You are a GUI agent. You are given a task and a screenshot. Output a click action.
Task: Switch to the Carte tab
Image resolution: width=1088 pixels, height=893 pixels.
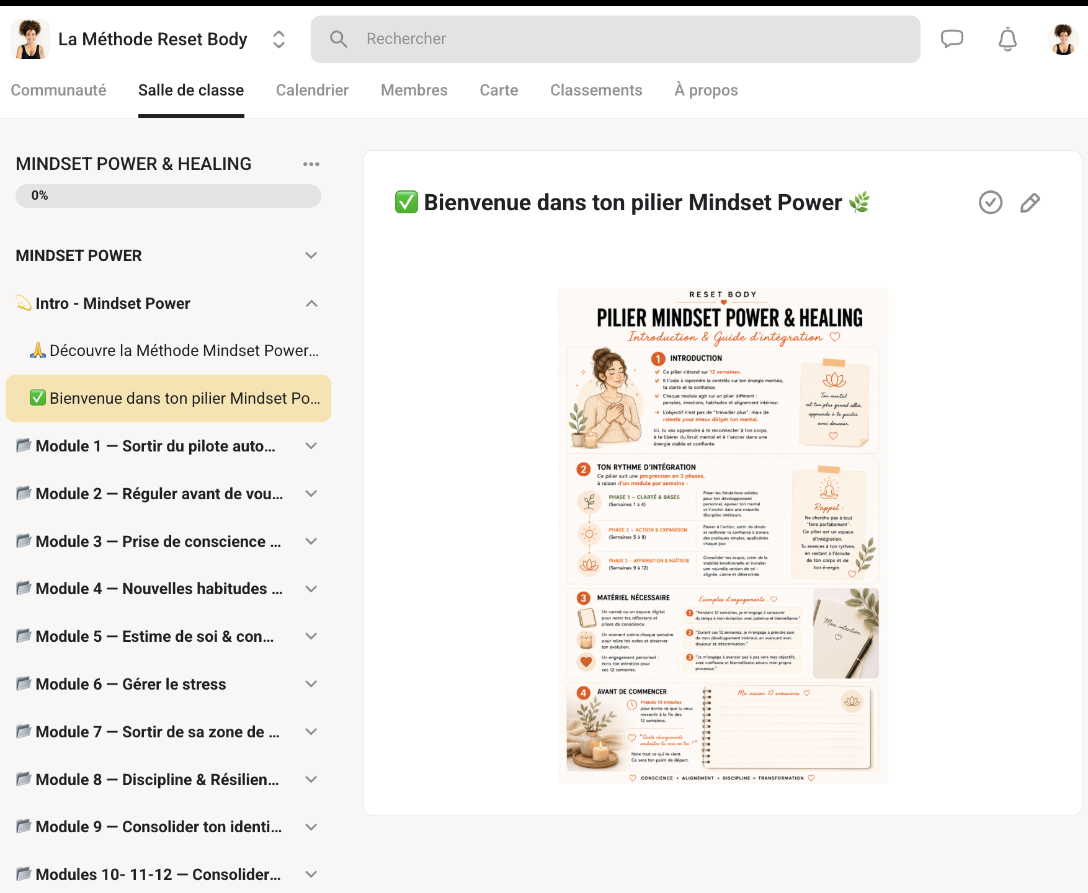(499, 91)
